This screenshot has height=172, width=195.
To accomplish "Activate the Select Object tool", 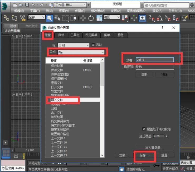I will pos(50,18).
